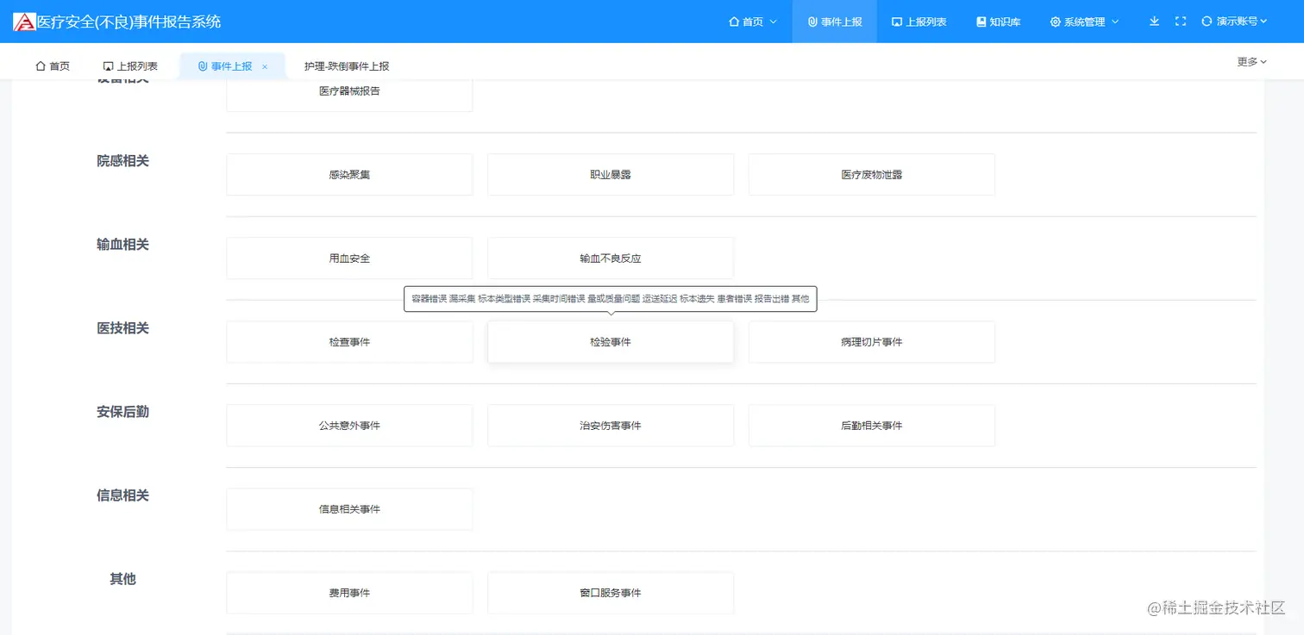This screenshot has width=1304, height=635.
Task: Click the list icon beside 上报列表 in navigation
Action: point(897,22)
